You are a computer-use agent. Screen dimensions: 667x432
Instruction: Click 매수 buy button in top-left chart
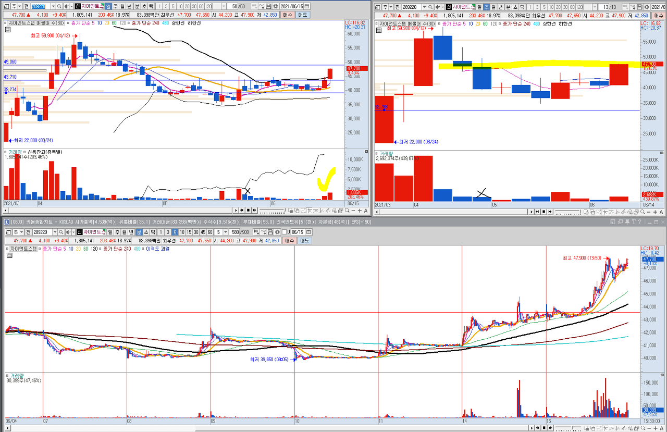pyautogui.click(x=288, y=15)
